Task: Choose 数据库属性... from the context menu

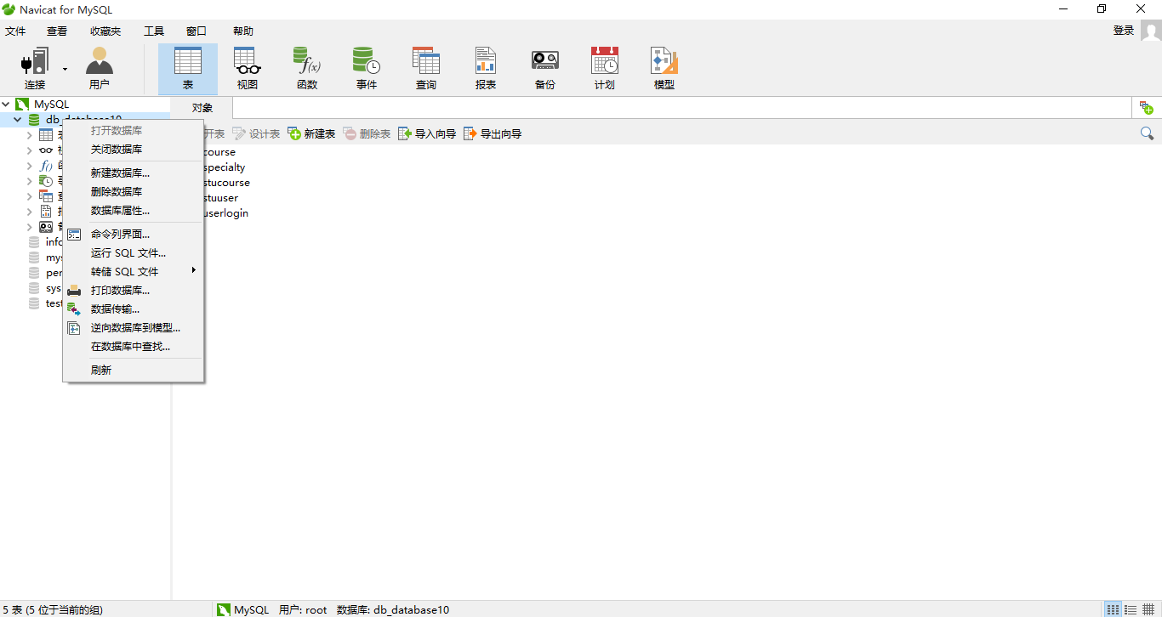Action: 134,211
